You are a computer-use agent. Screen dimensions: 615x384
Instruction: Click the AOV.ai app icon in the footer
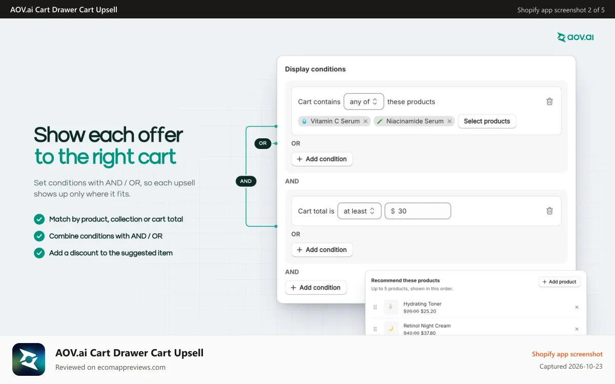(x=29, y=359)
